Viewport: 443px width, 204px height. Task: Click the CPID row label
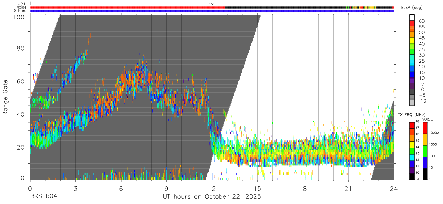(22, 4)
